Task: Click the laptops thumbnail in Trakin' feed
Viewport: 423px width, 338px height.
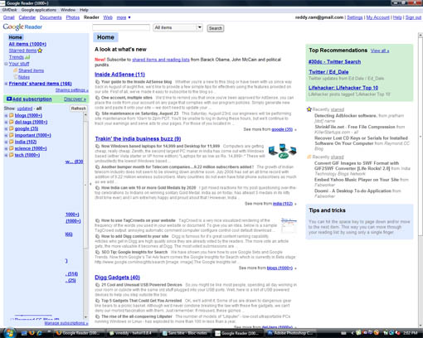Action: click(x=282, y=151)
